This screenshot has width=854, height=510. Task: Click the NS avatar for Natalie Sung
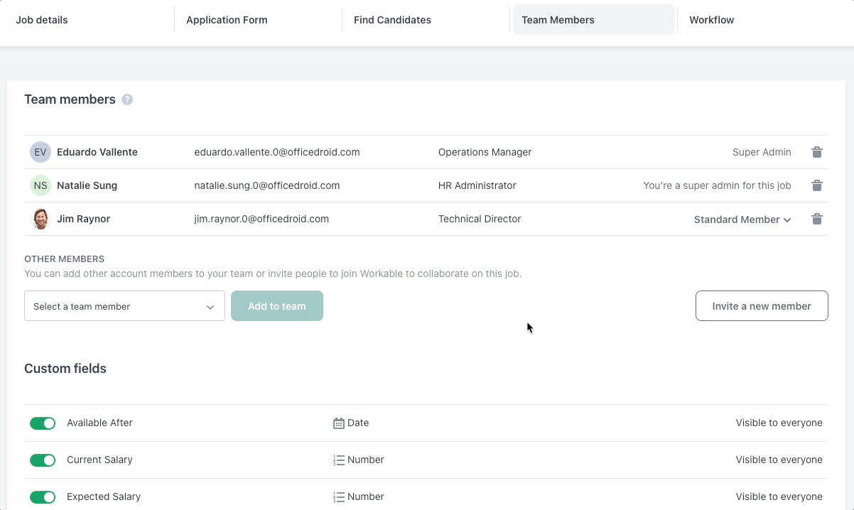coord(40,185)
